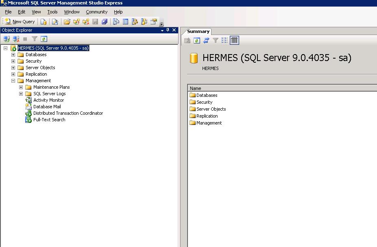Collapse the Management node
The width and height of the screenshot is (377, 247).
click(x=13, y=80)
